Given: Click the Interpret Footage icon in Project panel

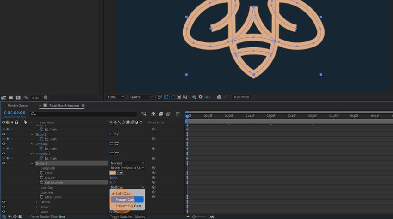Looking at the screenshot, I should (4, 97).
